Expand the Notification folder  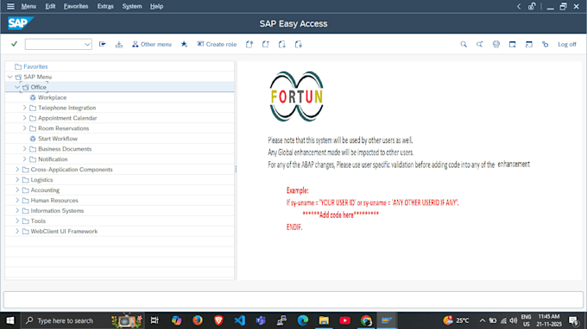click(x=25, y=159)
